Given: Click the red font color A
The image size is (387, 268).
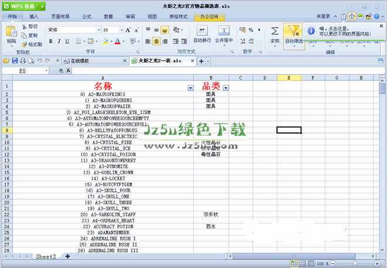Looking at the screenshot, I should click(x=117, y=41).
